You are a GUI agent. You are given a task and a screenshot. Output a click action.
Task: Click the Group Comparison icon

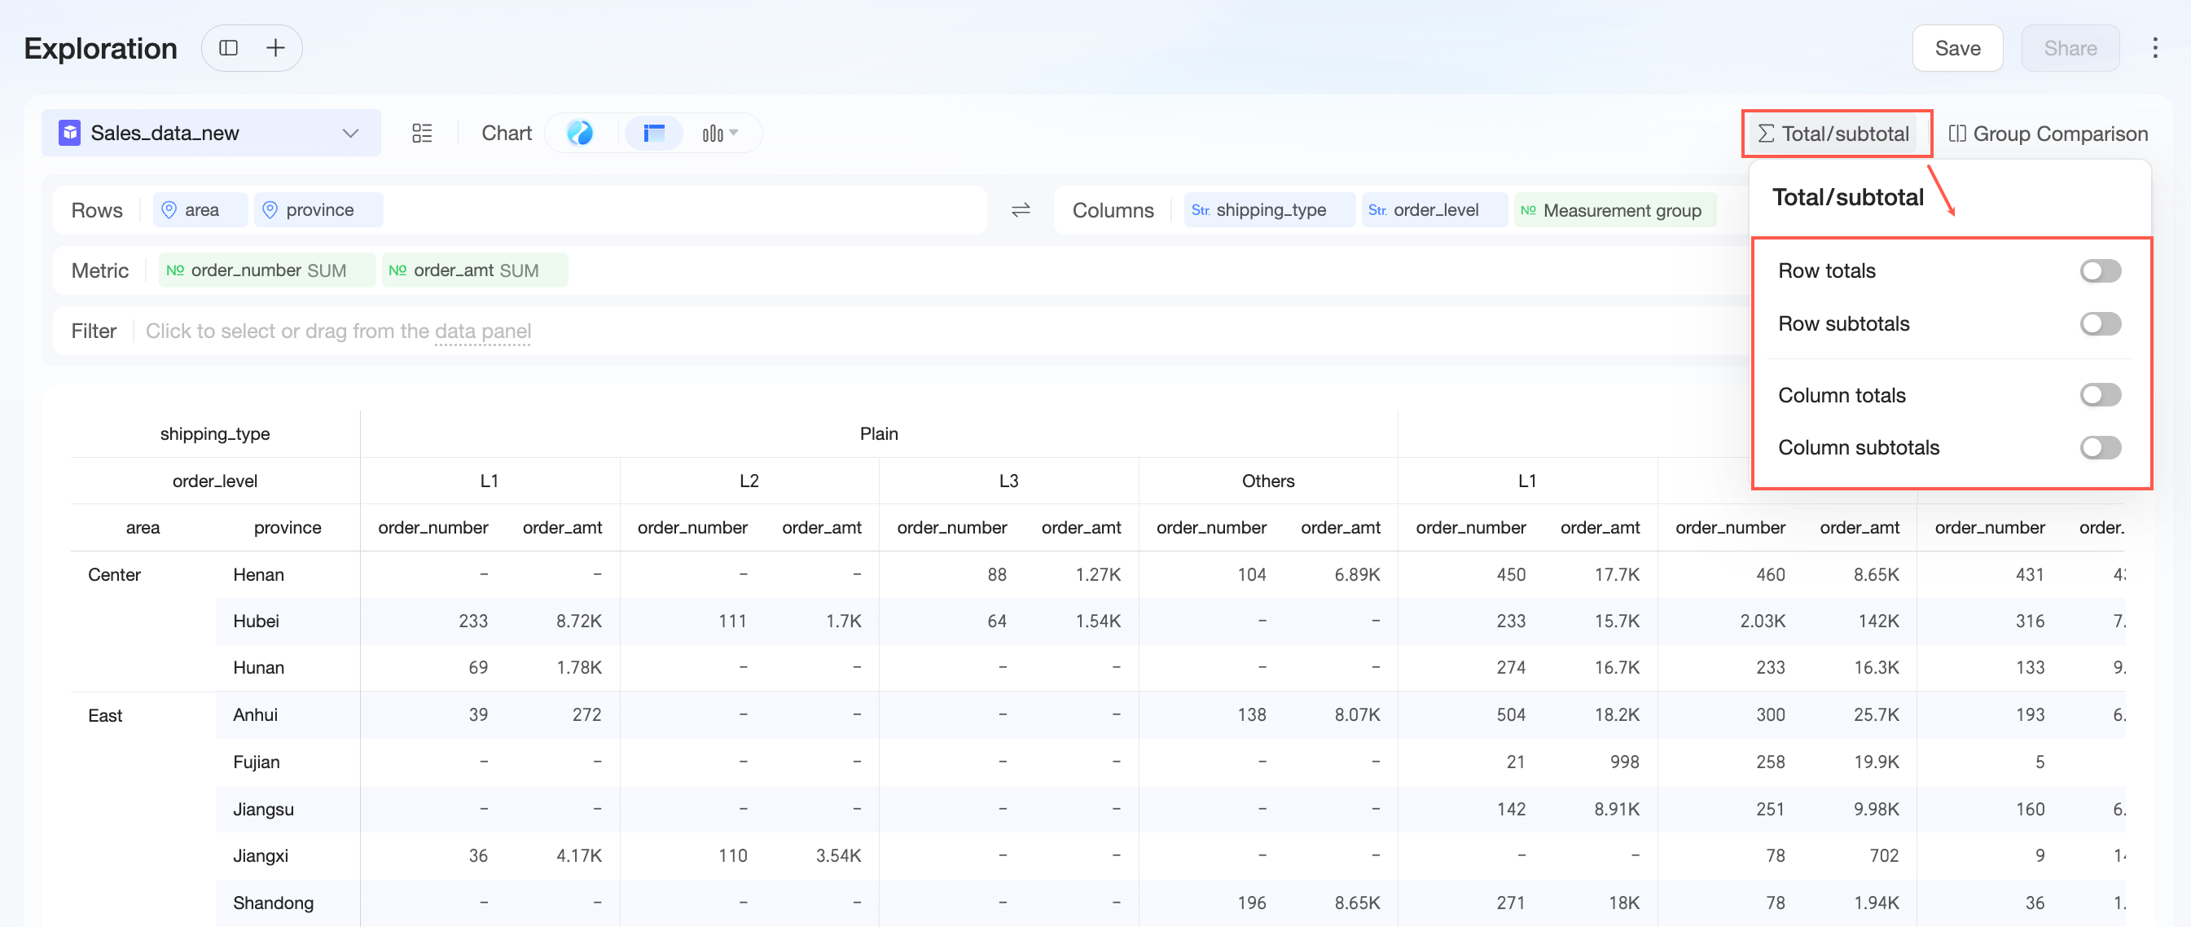(x=1957, y=134)
